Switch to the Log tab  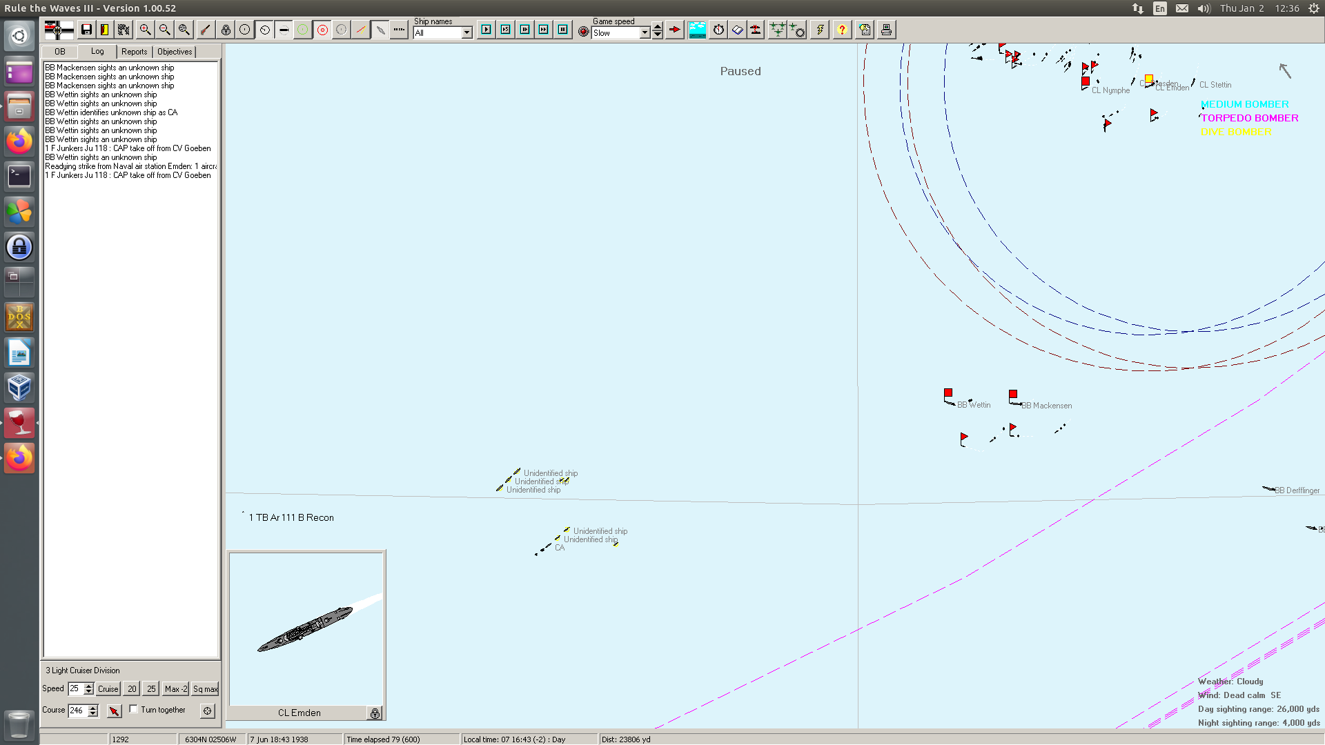click(x=97, y=51)
